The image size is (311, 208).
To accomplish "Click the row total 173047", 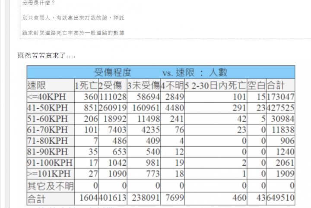I will [x=281, y=97].
